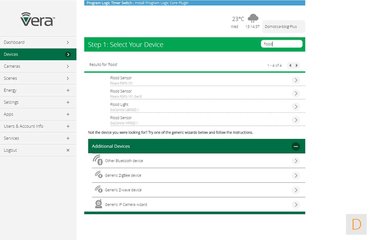Click the Vera logo
The height and width of the screenshot is (240, 372).
pyautogui.click(x=38, y=19)
